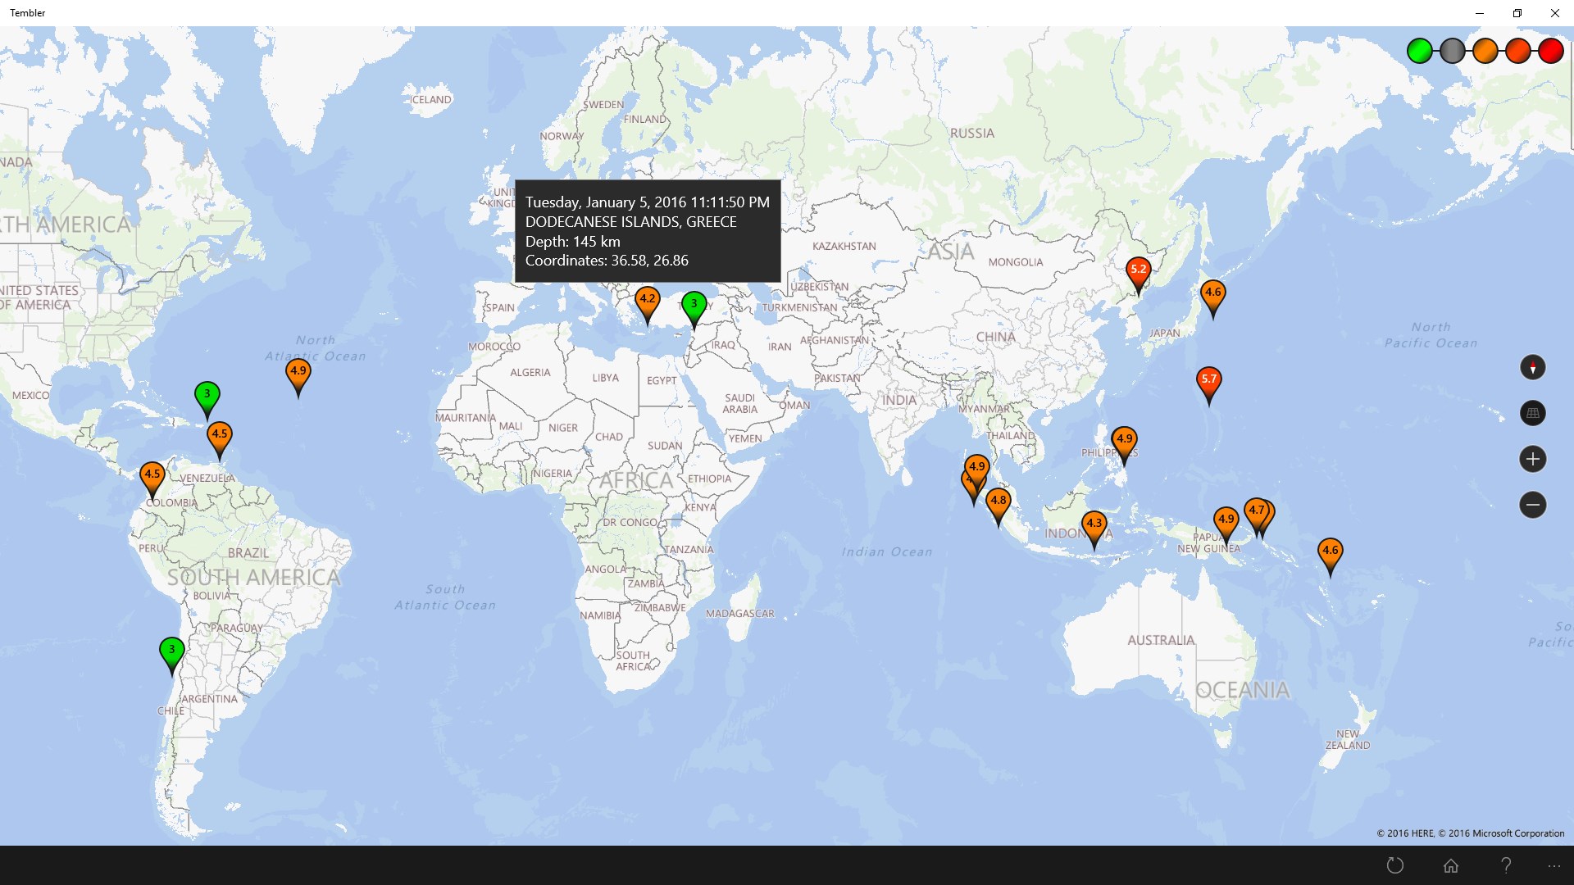Screen dimensions: 1574x885
Task: Select the 4.3 quake pin over Indonesia
Action: [1093, 523]
